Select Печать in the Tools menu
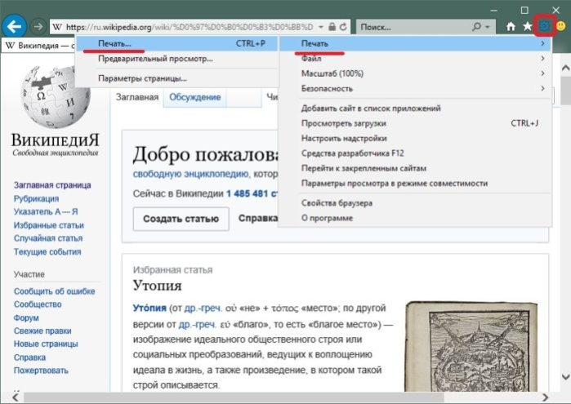571x404 pixels. click(x=415, y=43)
